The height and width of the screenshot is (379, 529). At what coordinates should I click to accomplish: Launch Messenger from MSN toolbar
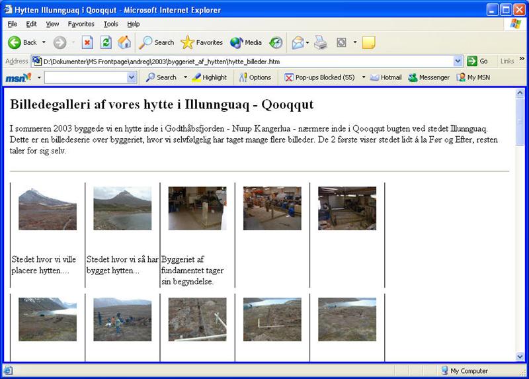428,77
